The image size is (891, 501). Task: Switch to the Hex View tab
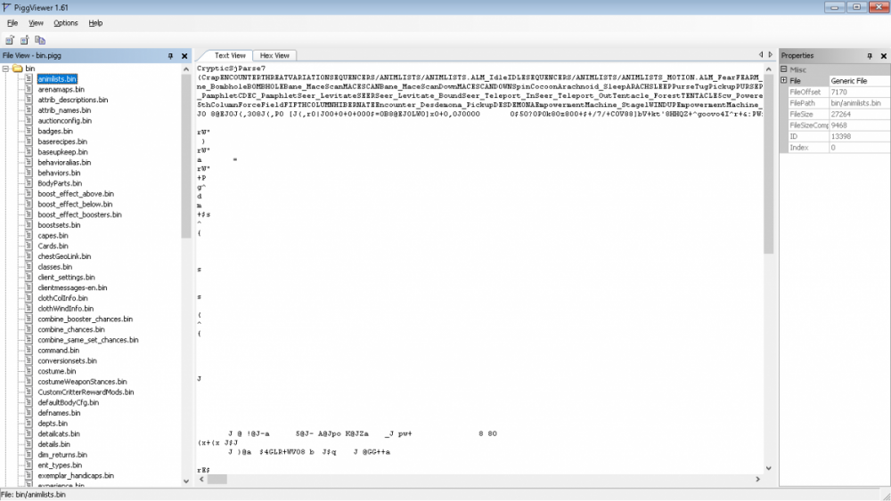pos(274,55)
